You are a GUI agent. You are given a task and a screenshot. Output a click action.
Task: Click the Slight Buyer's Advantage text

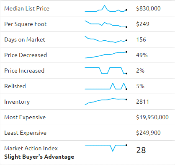pos(39,157)
